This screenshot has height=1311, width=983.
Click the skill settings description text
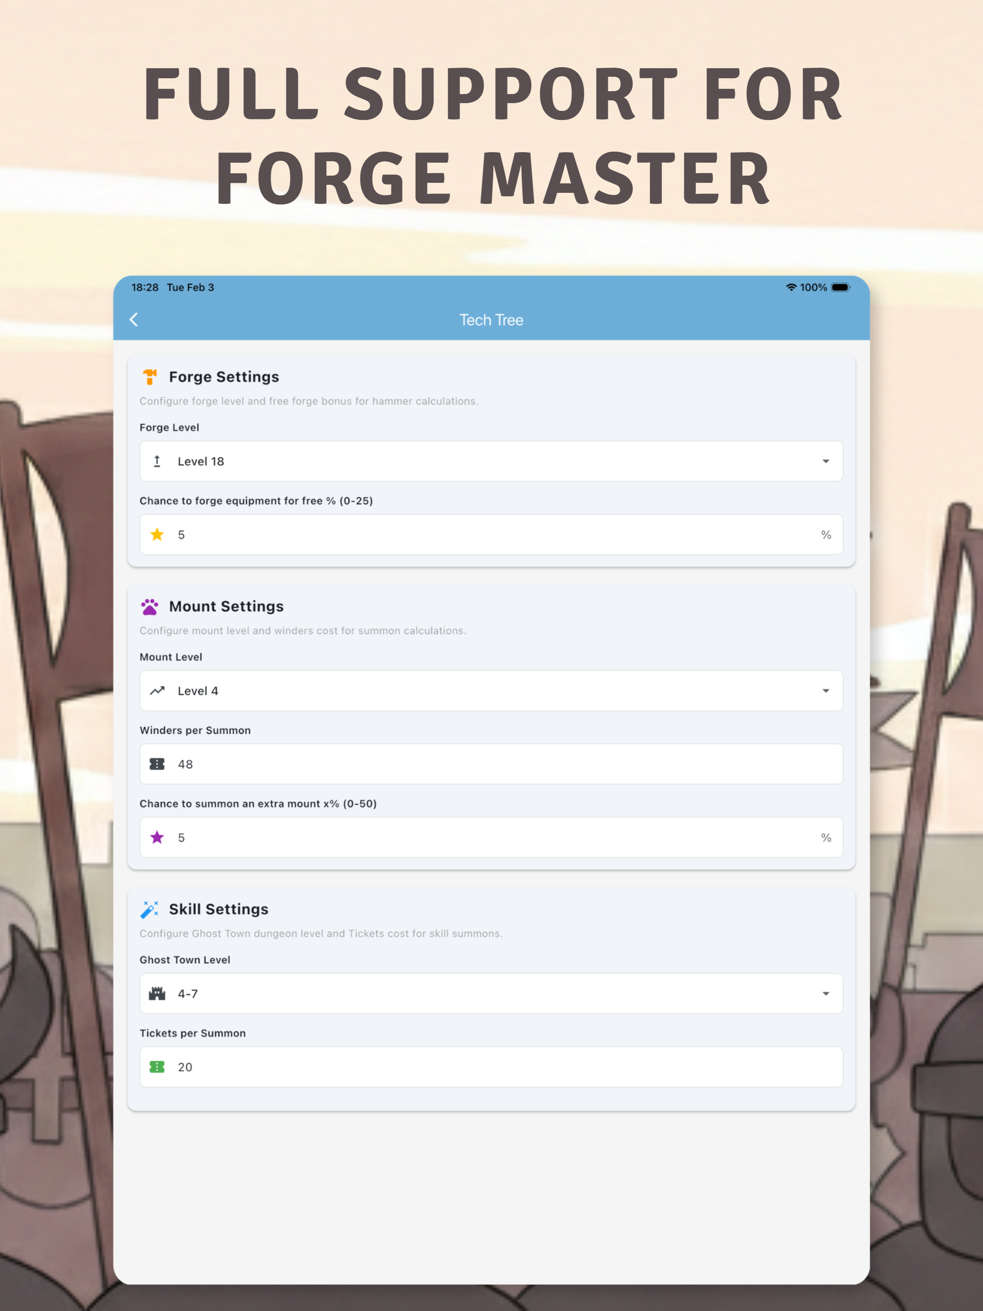click(x=321, y=933)
